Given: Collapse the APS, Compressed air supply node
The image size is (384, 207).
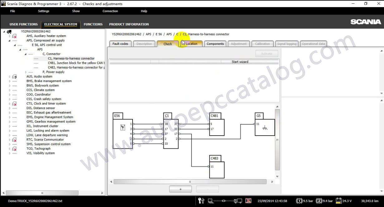Looking at the screenshot, I should point(9,41).
